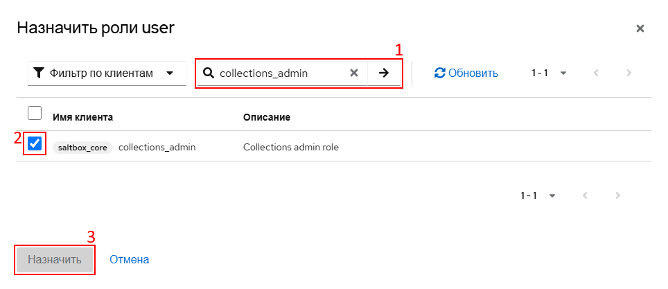Click the Отмена link

pyautogui.click(x=130, y=260)
